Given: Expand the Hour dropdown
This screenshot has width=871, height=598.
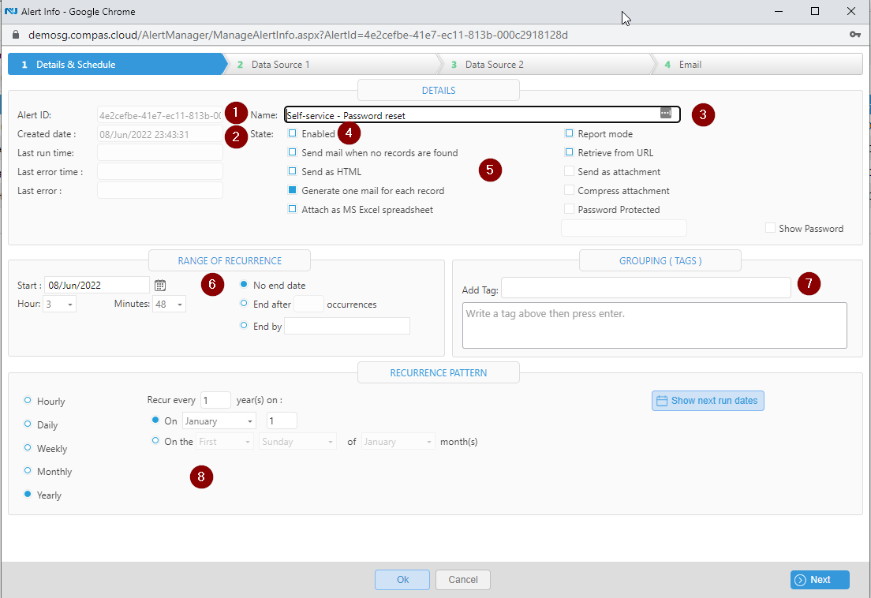Looking at the screenshot, I should pos(60,305).
